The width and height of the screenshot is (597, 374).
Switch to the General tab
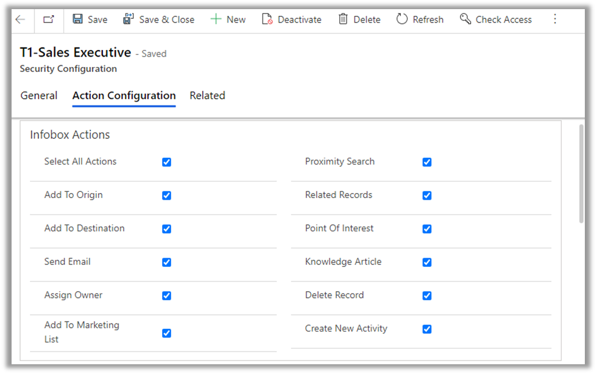39,96
